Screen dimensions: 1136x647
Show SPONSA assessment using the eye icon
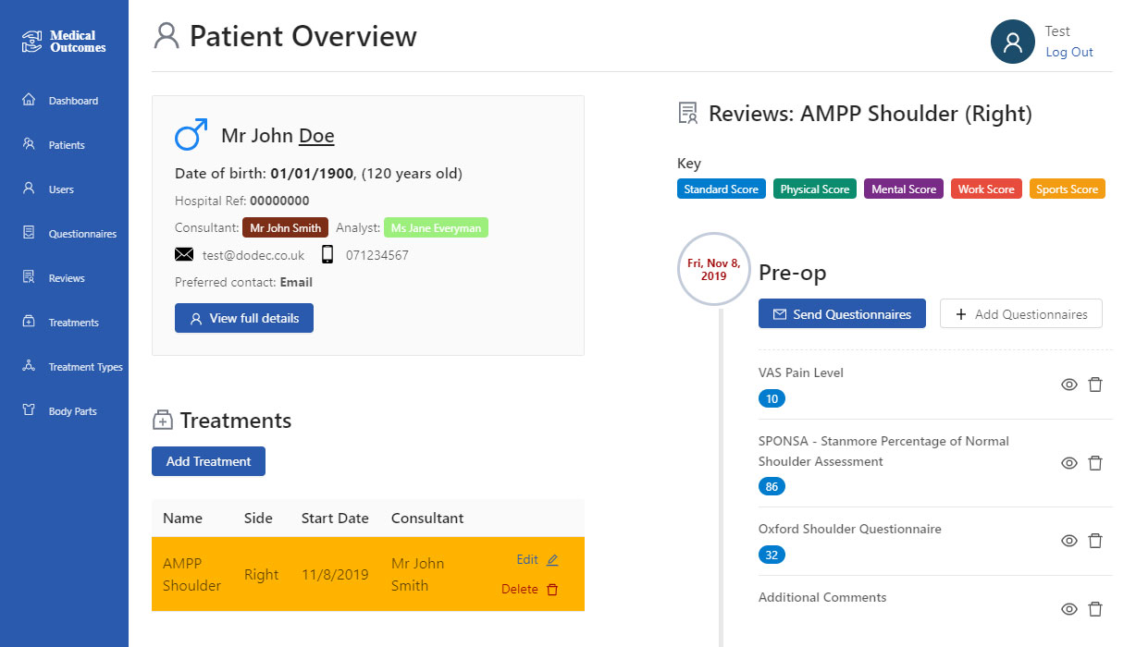(1068, 463)
